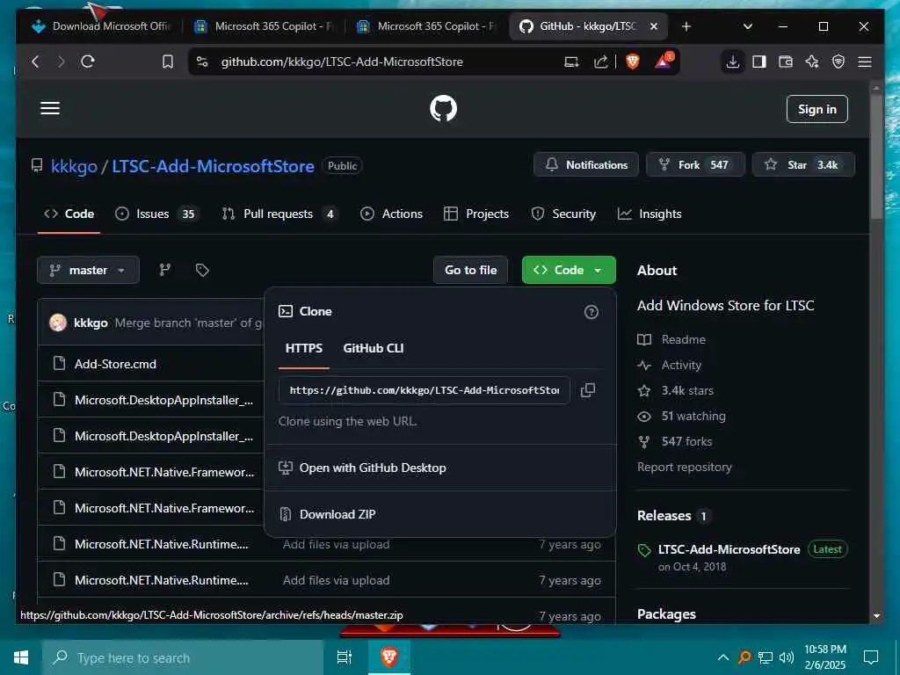Open Brave Wallet icon

coord(785,62)
